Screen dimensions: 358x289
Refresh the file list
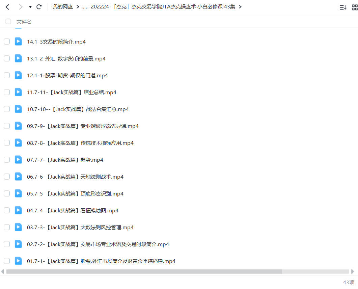(39, 7)
